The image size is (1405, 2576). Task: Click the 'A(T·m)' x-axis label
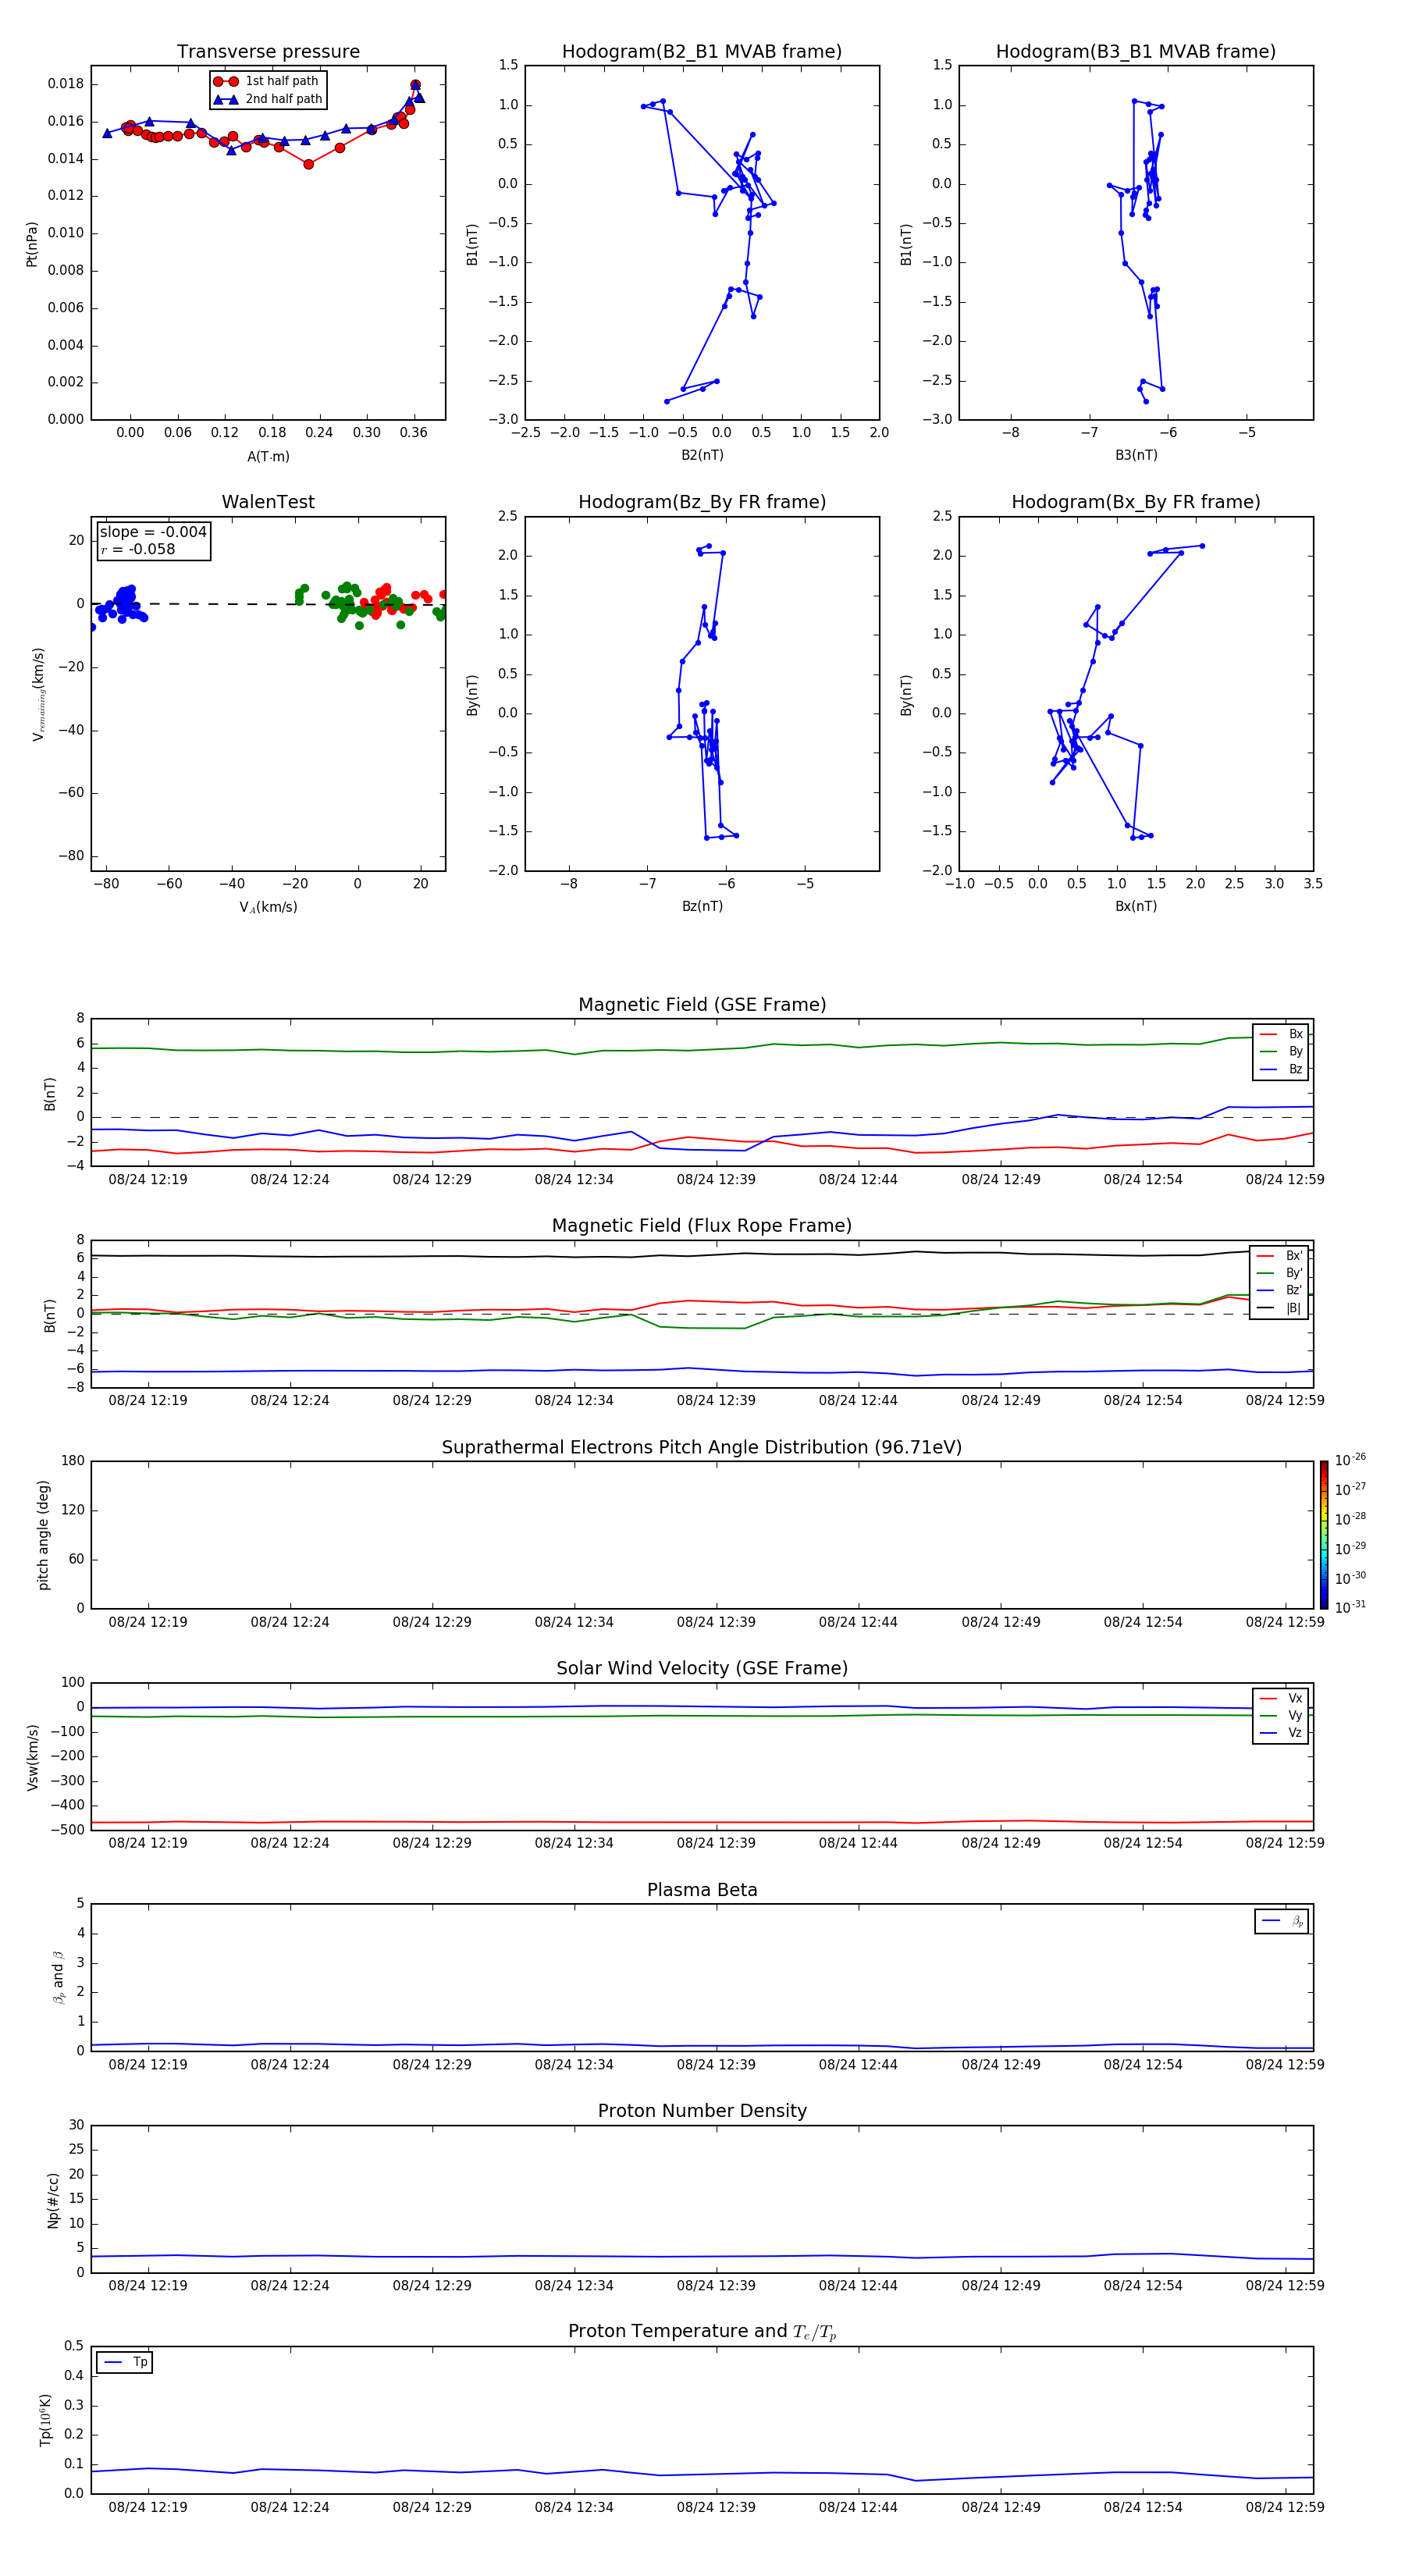tap(268, 456)
